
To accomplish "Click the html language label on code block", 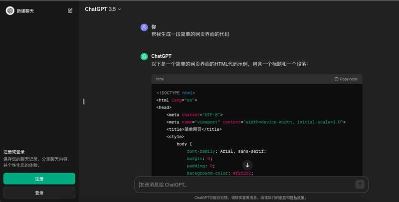I will pyautogui.click(x=160, y=79).
